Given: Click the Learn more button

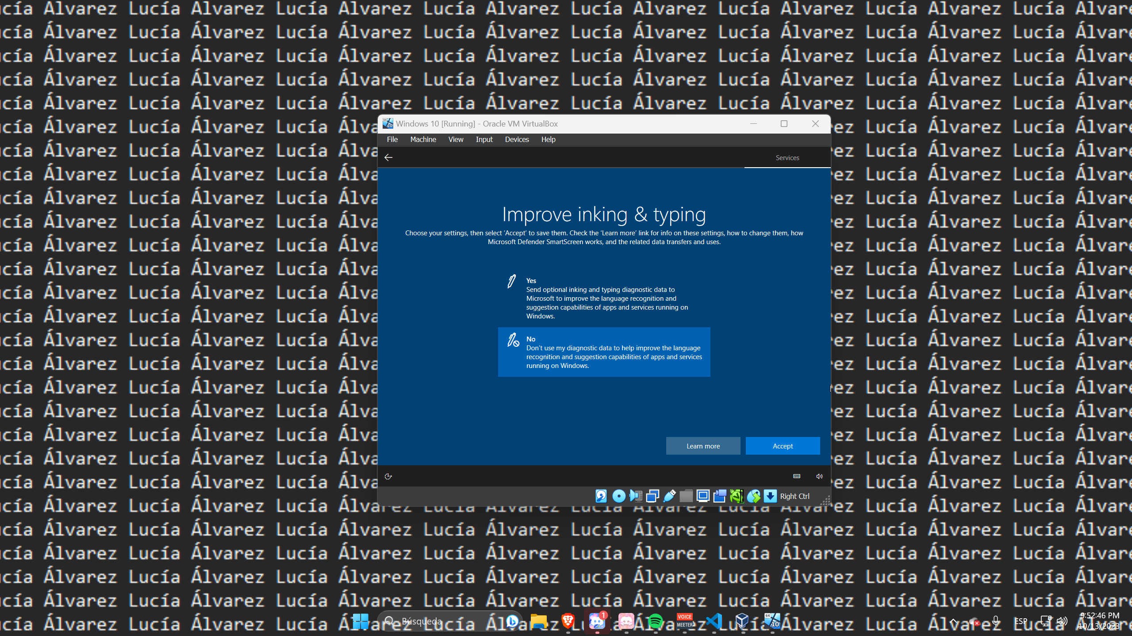Looking at the screenshot, I should point(703,446).
